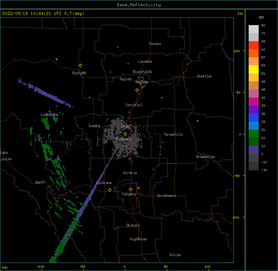
Task: Click the Blackfalds town label
Action: (142, 72)
